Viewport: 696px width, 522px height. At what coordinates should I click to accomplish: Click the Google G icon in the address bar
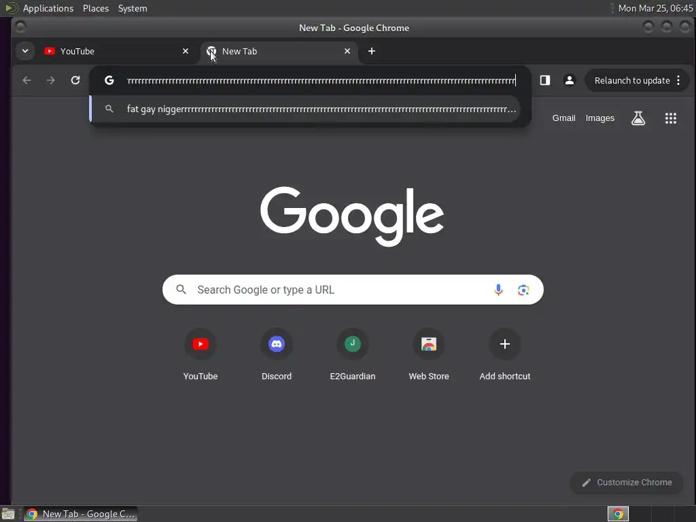tap(109, 80)
